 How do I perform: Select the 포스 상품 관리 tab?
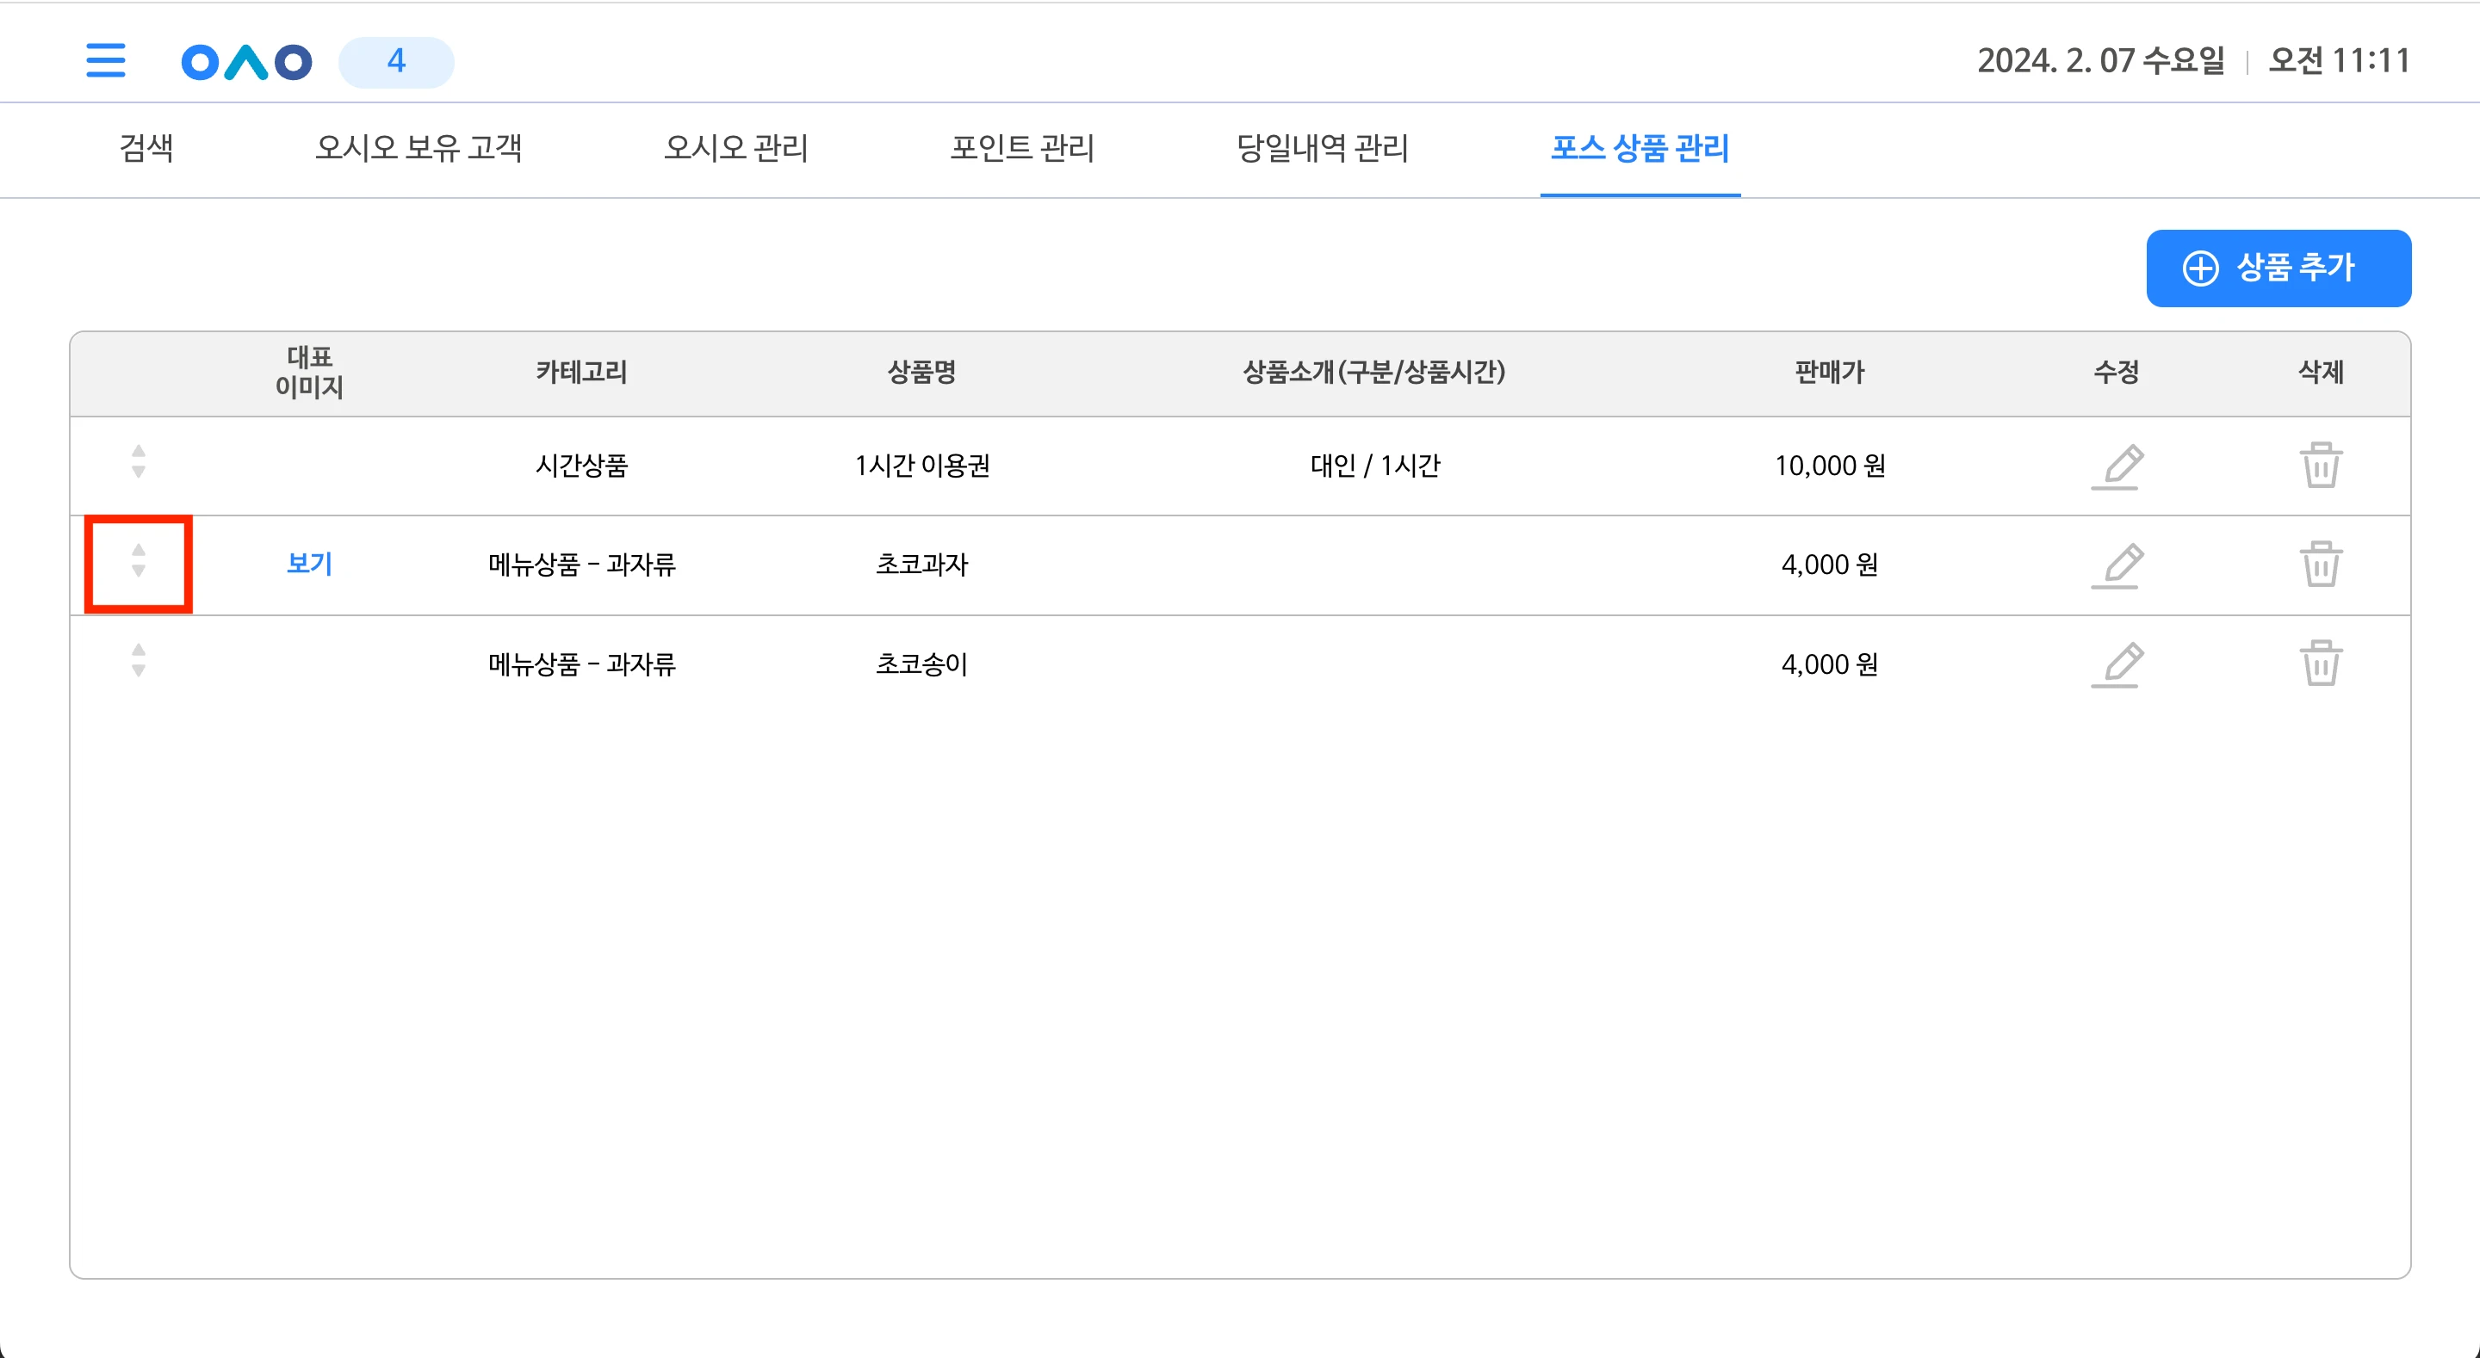click(1640, 148)
